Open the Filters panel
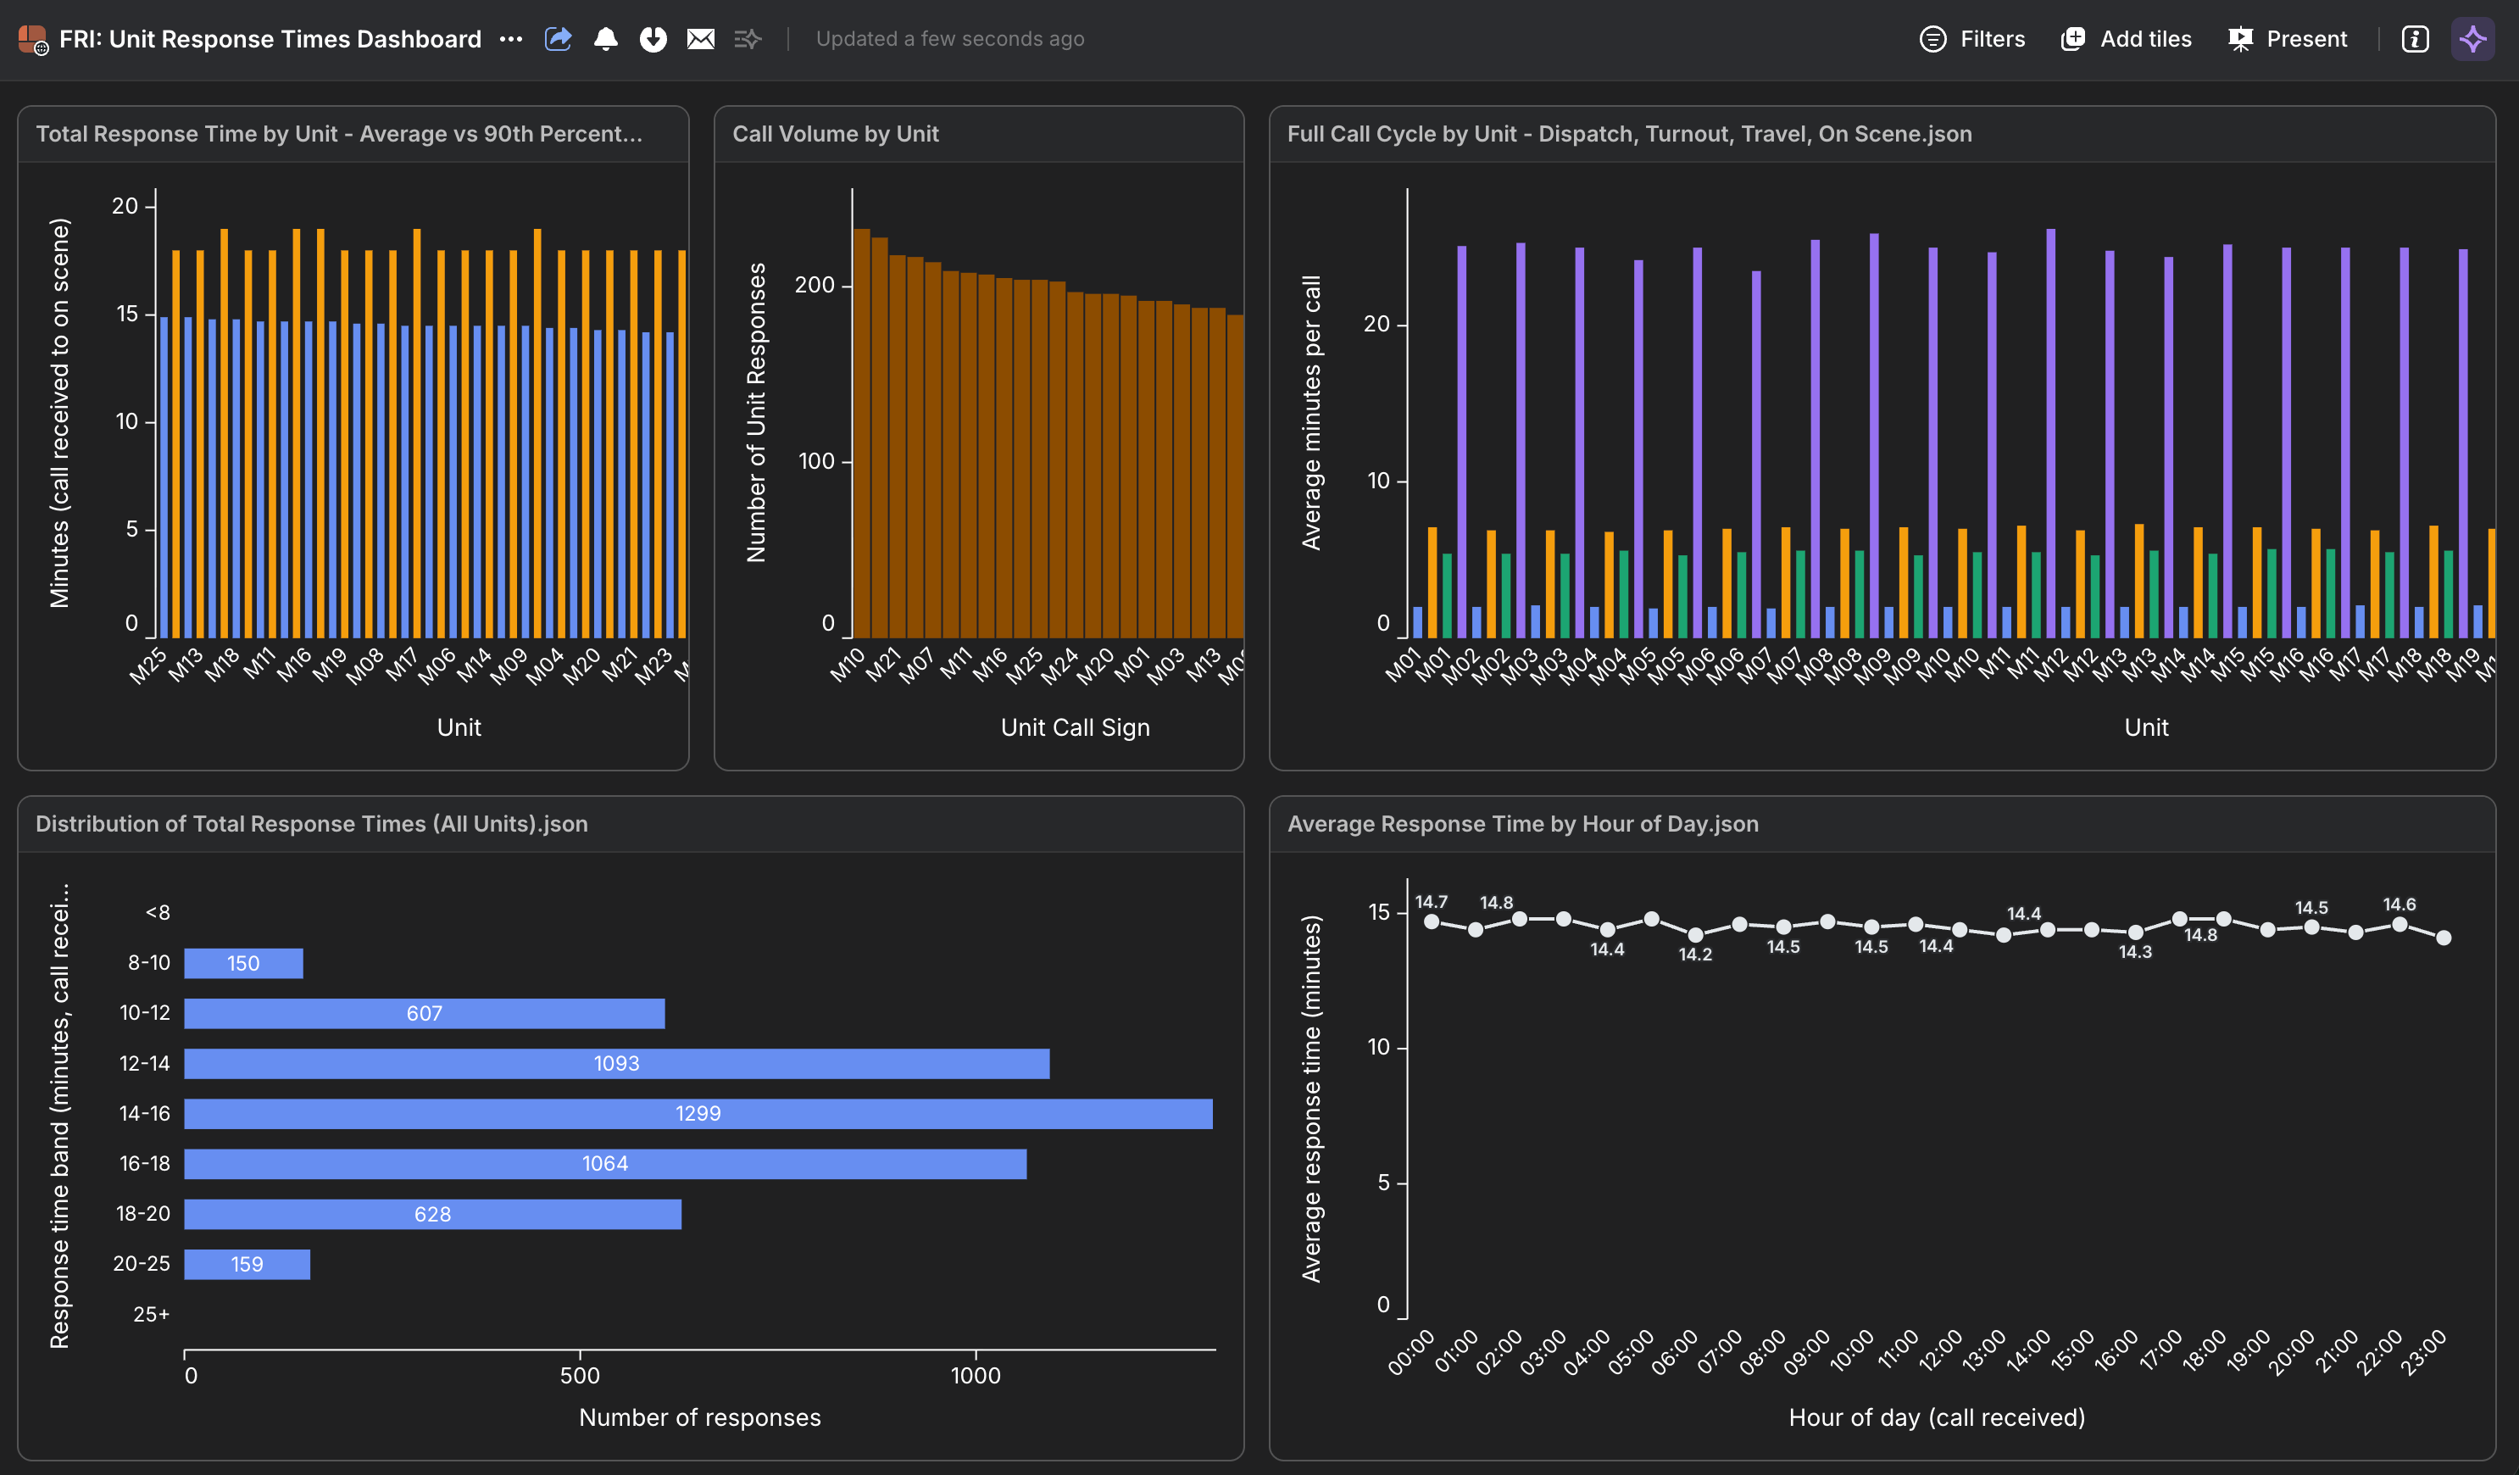Viewport: 2519px width, 1475px height. pyautogui.click(x=1972, y=39)
